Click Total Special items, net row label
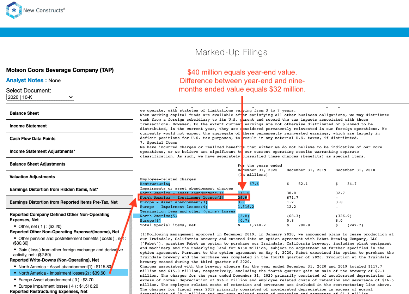The height and width of the screenshot is (294, 409). tap(168, 225)
